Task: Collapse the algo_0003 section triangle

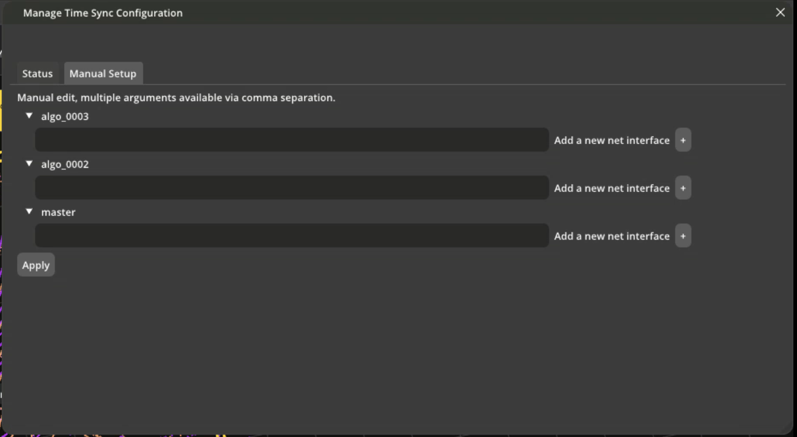Action: [x=29, y=116]
